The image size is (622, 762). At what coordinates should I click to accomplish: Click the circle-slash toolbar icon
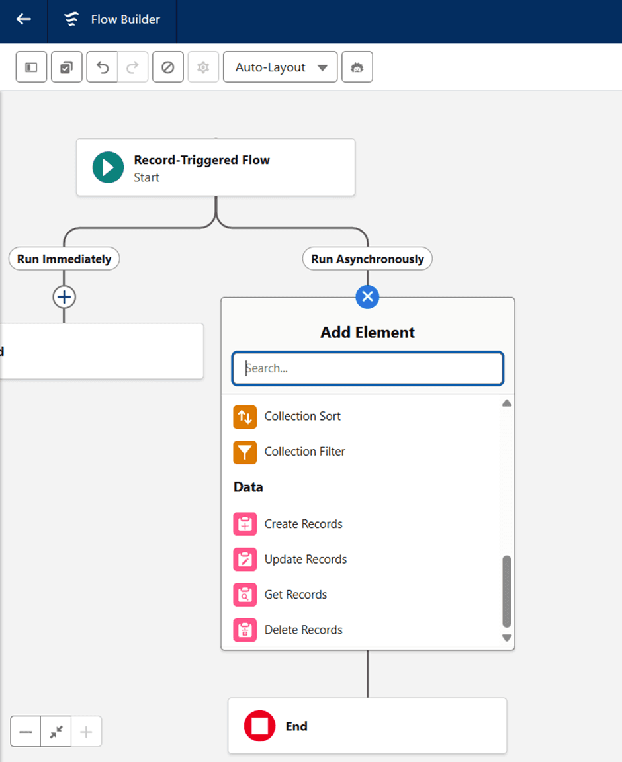(168, 67)
